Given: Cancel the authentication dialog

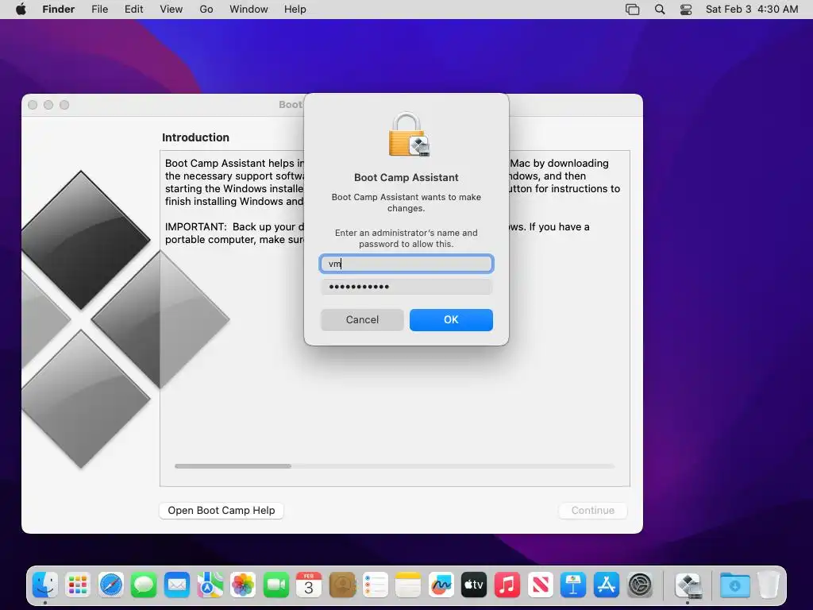Looking at the screenshot, I should (x=362, y=320).
